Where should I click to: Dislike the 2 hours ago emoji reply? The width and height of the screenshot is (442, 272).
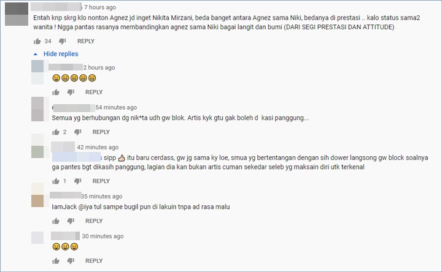(x=71, y=93)
